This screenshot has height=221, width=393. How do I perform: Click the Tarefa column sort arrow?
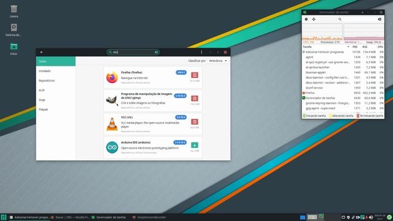pyautogui.click(x=348, y=47)
